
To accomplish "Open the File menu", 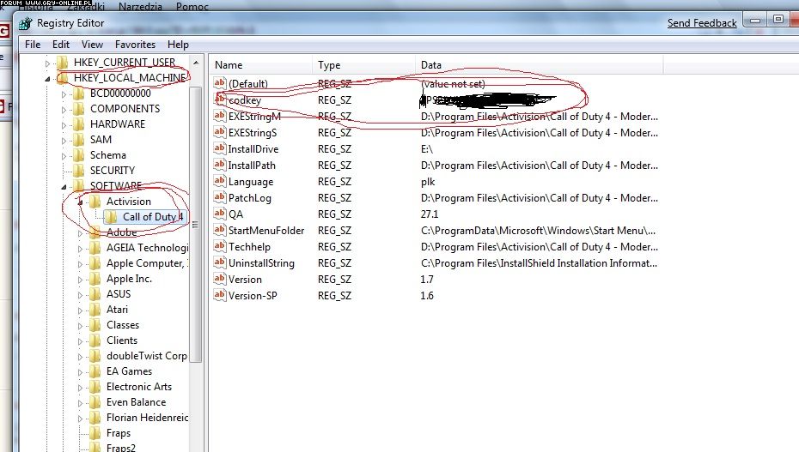I will point(33,45).
